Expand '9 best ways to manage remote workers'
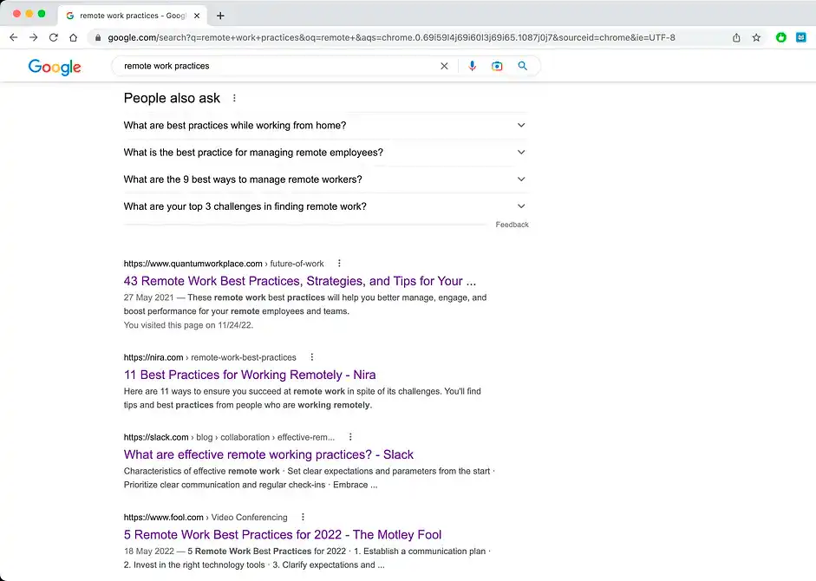816x581 pixels. pyautogui.click(x=325, y=180)
